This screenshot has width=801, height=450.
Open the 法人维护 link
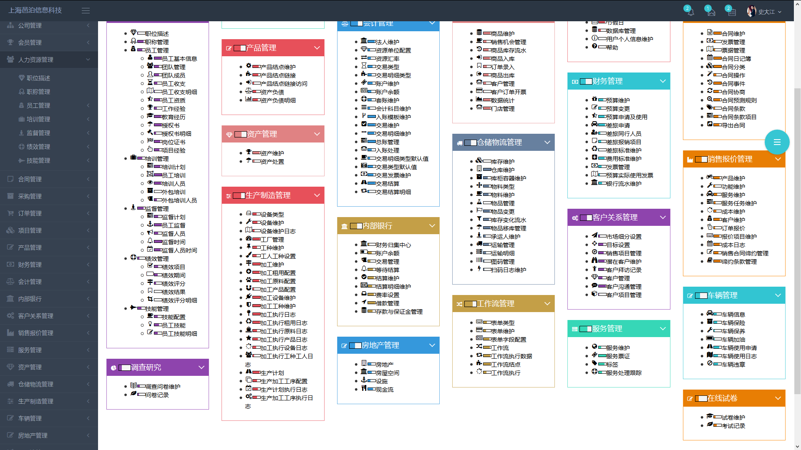(387, 42)
